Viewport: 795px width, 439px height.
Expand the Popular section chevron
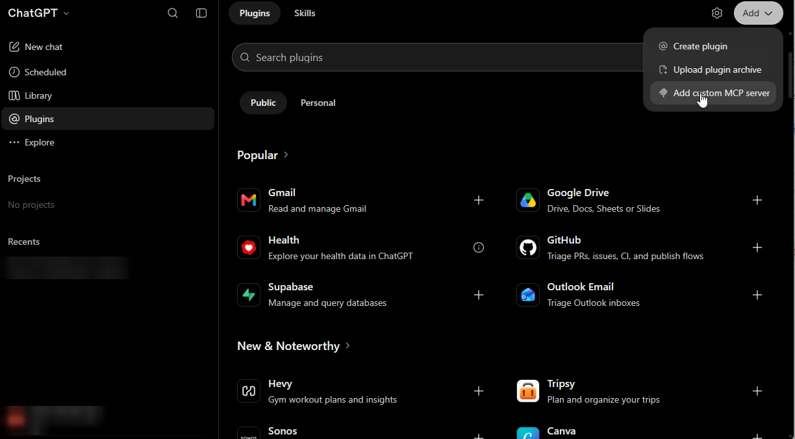[286, 155]
